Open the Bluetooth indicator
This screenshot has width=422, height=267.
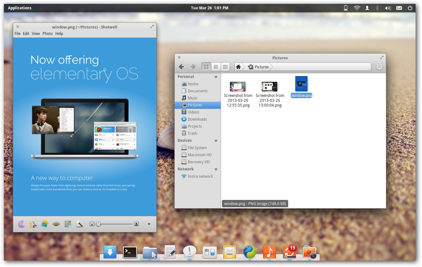point(377,8)
